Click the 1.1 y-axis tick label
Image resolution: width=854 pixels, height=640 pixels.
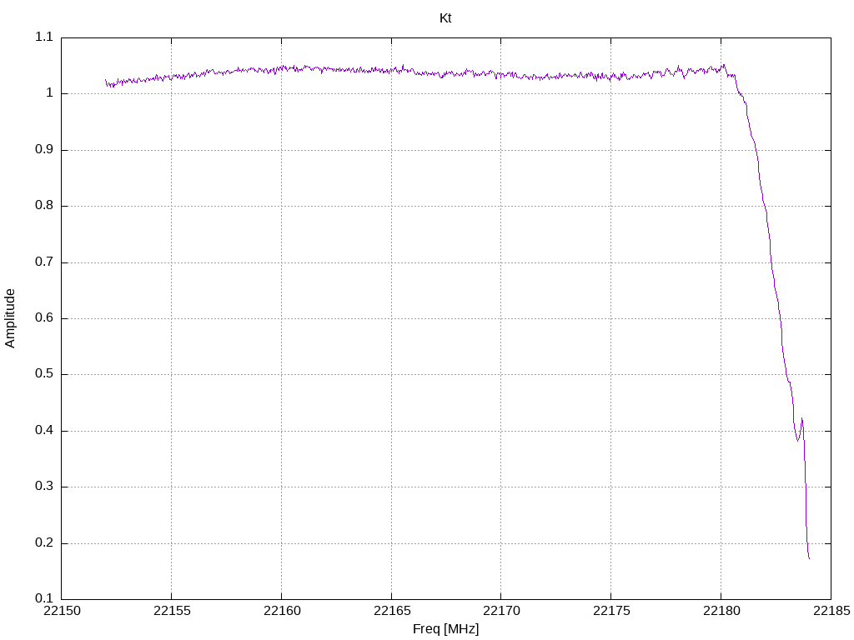[x=44, y=37]
